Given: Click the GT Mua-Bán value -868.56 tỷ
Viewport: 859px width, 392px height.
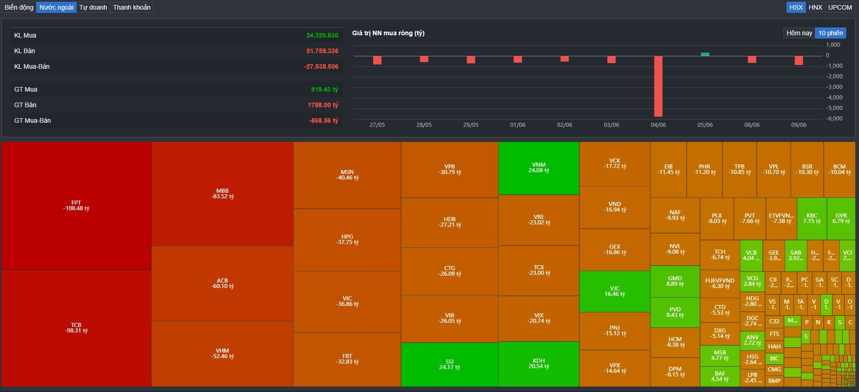Looking at the screenshot, I should pos(324,120).
